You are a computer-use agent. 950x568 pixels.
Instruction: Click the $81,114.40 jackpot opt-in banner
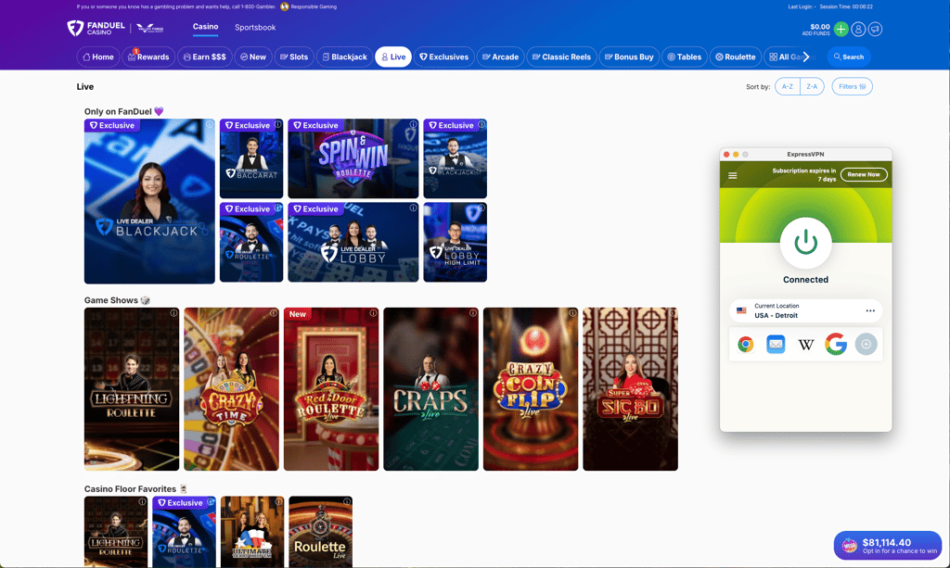click(888, 546)
